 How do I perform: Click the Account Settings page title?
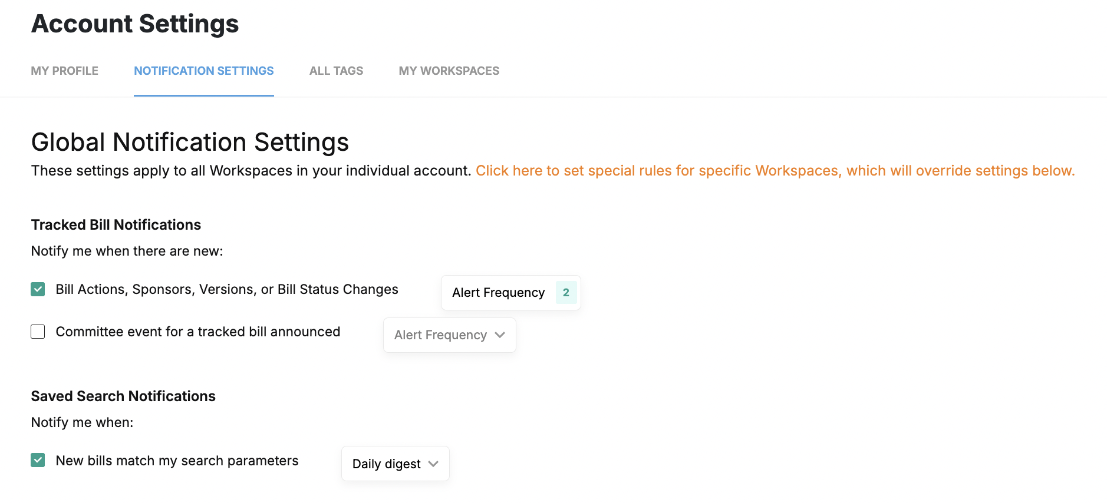[135, 24]
